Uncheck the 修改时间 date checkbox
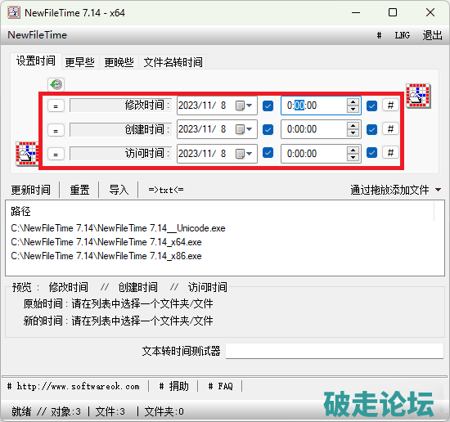Viewport: 450px width, 422px height. pyautogui.click(x=268, y=105)
